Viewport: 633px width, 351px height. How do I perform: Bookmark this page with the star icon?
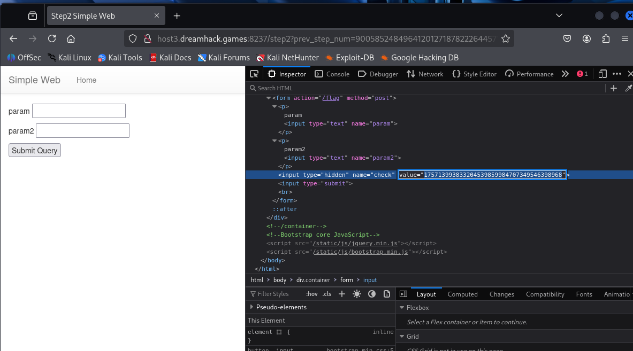506,38
